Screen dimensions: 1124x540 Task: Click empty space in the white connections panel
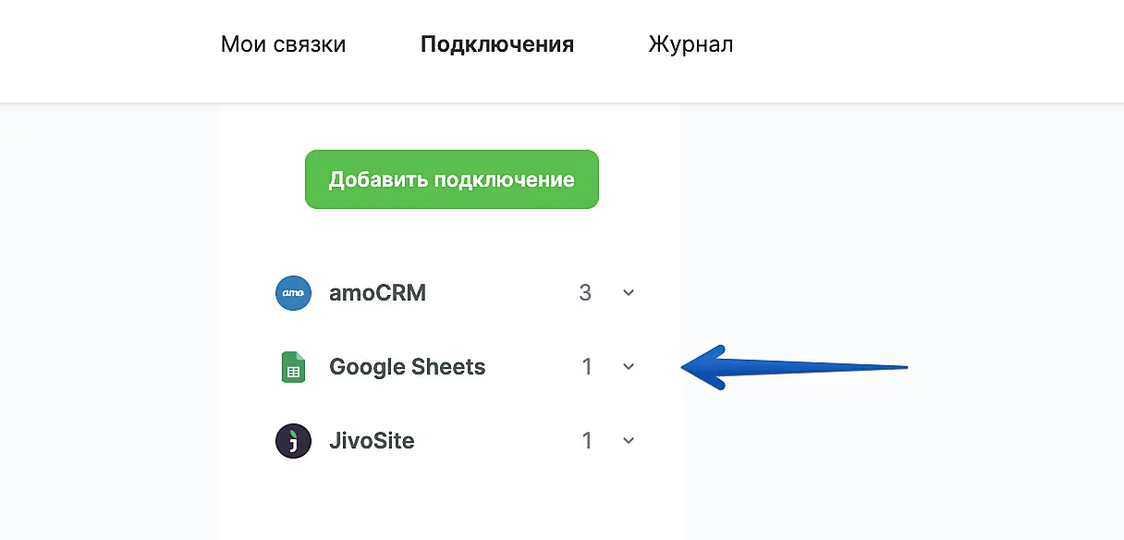[x=451, y=499]
